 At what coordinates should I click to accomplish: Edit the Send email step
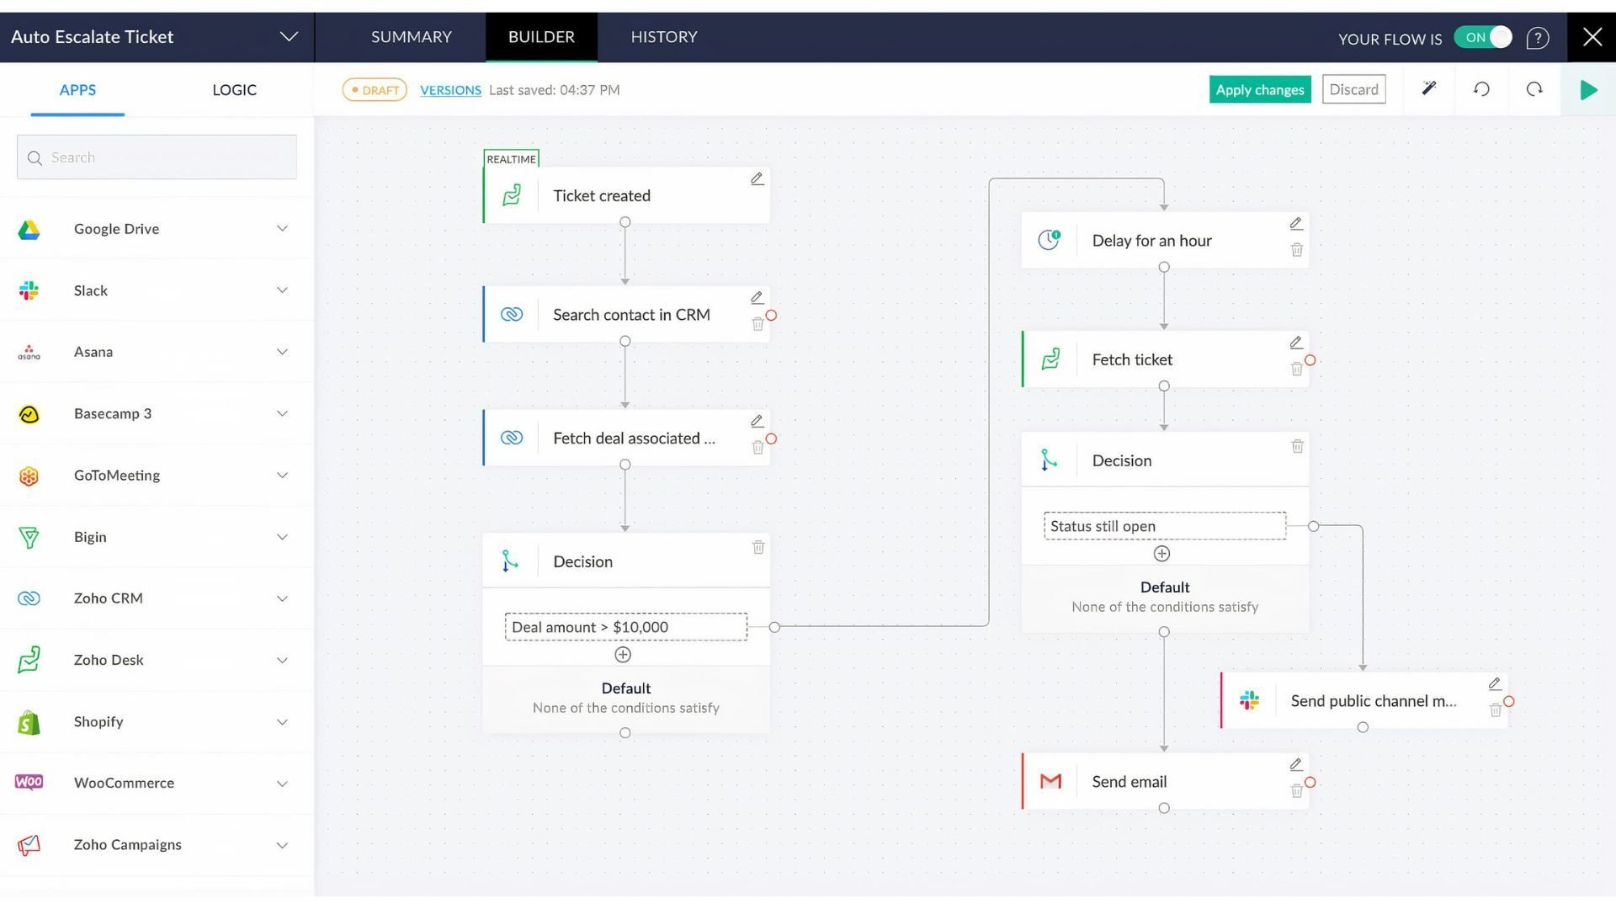[x=1296, y=765]
